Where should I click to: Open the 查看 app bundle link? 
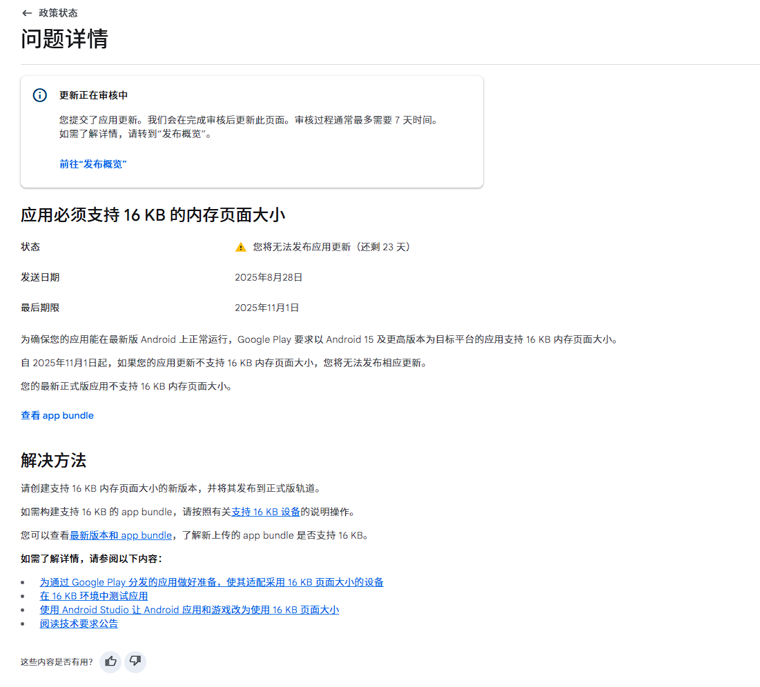(57, 416)
